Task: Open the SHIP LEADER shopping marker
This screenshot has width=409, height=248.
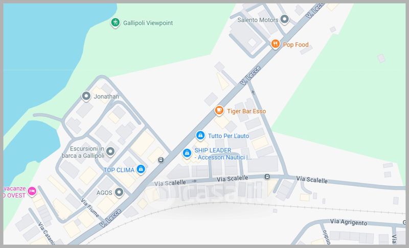Action: [187, 153]
